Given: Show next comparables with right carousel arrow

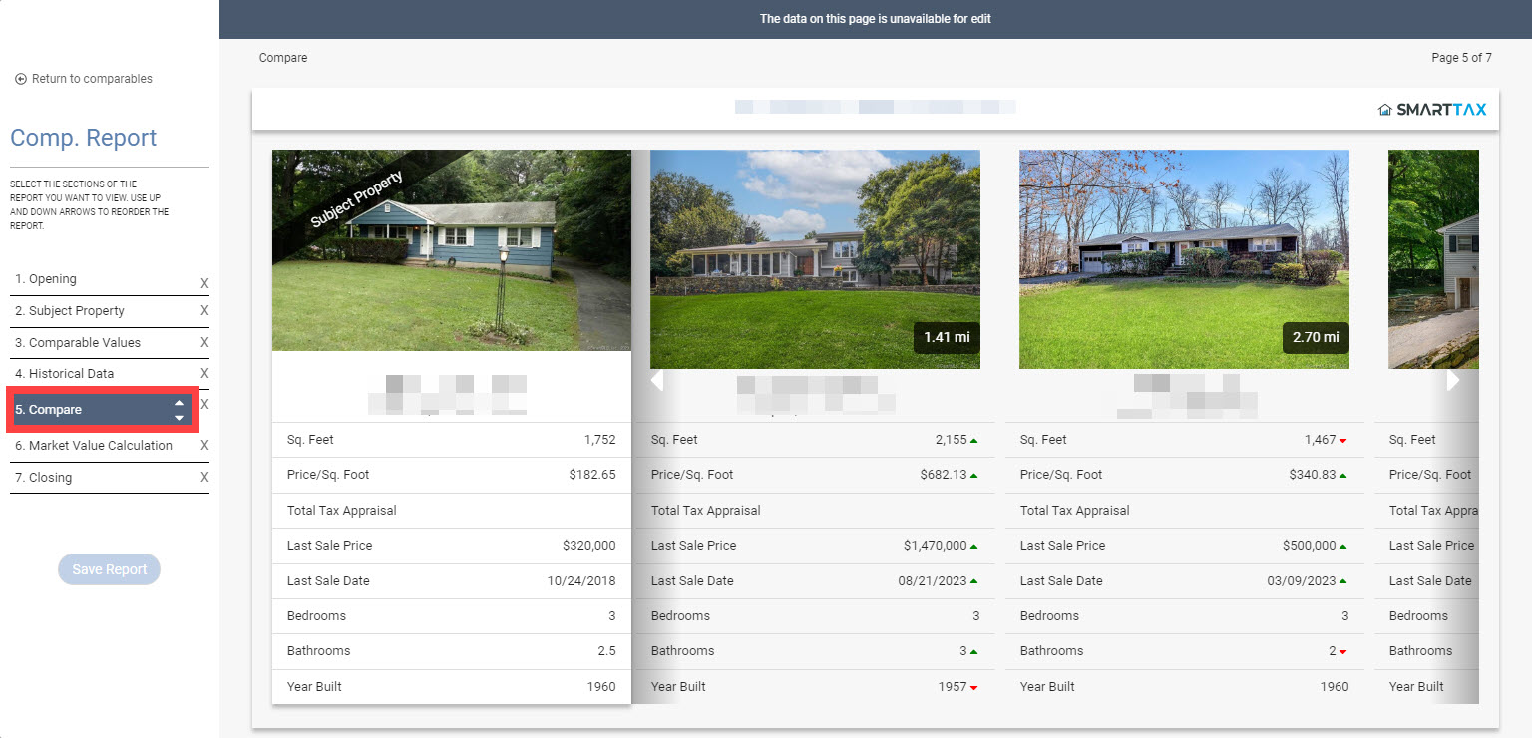Looking at the screenshot, I should [1453, 380].
